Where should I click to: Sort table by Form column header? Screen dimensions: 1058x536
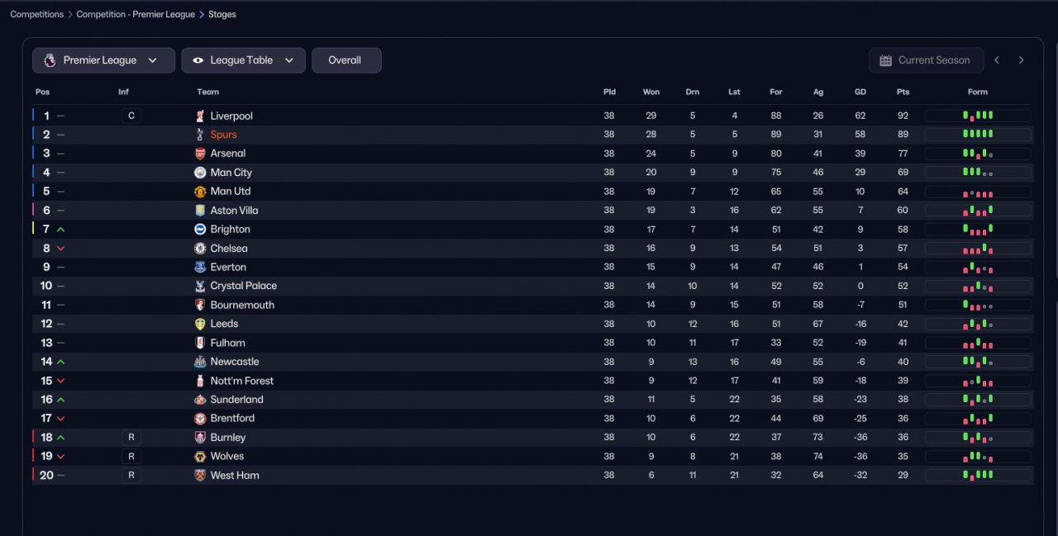click(978, 92)
